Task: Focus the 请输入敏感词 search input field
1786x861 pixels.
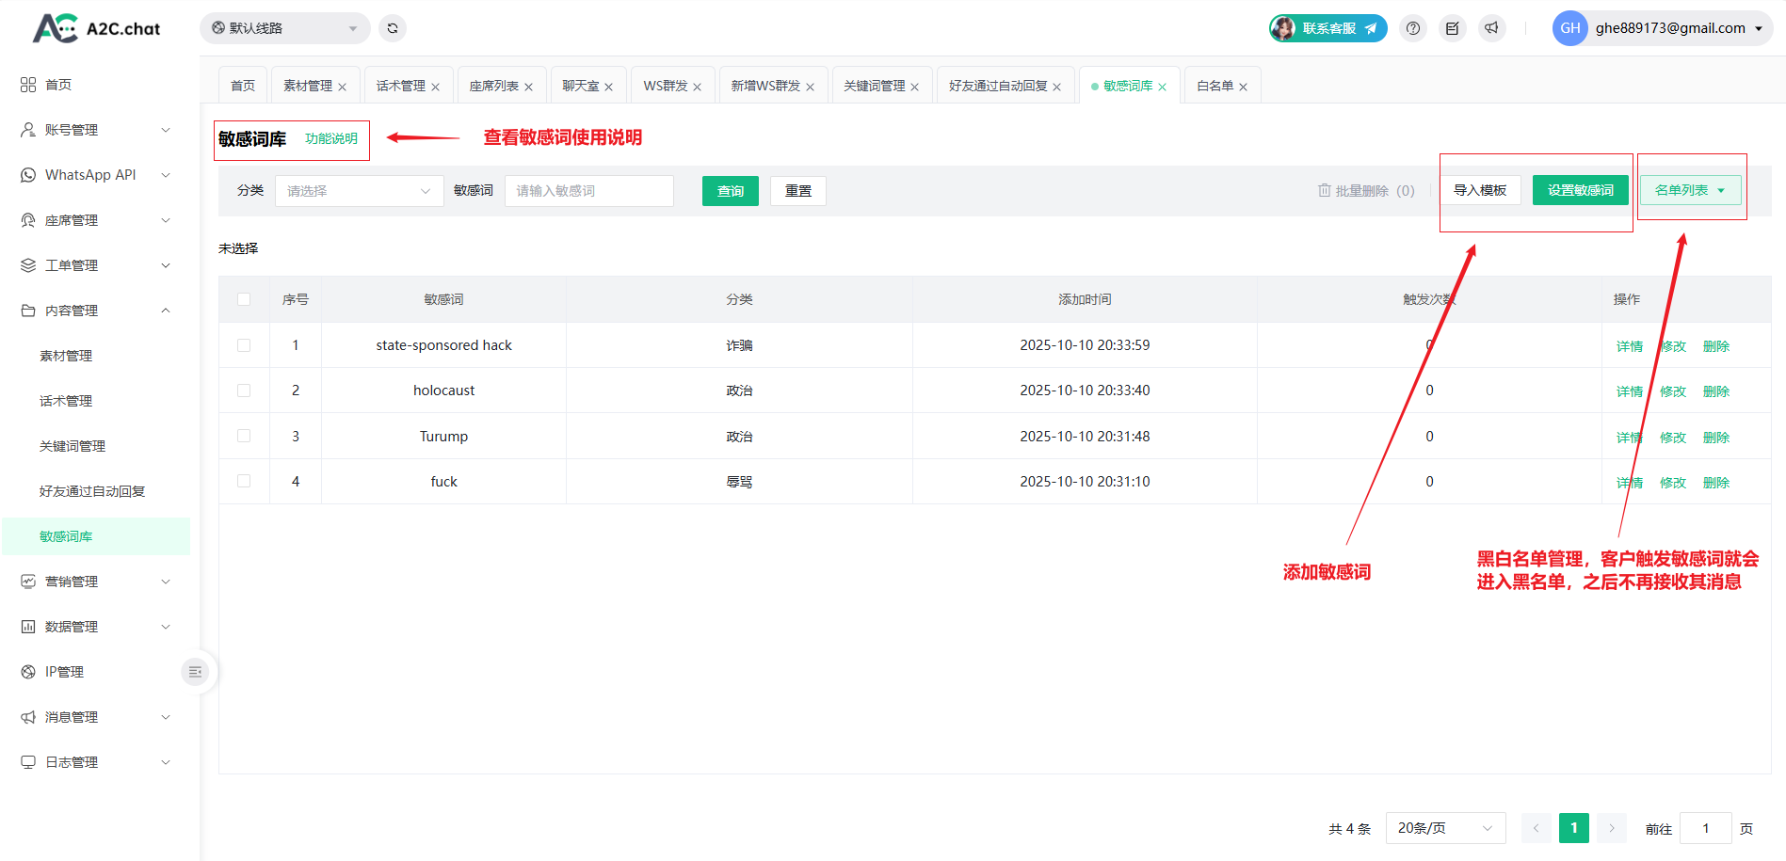Action: coord(588,191)
